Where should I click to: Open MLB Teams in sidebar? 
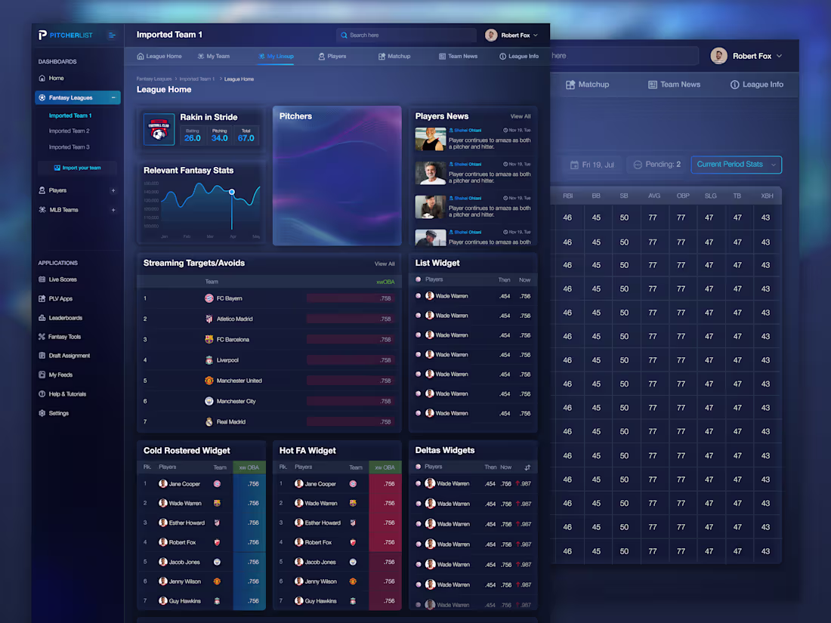58,210
